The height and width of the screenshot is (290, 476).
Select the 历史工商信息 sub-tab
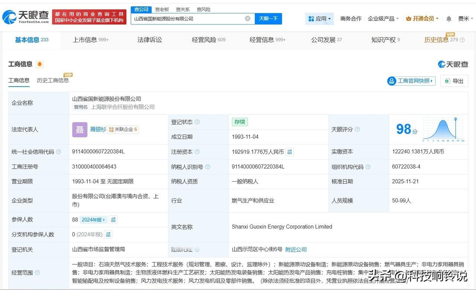(x=52, y=80)
